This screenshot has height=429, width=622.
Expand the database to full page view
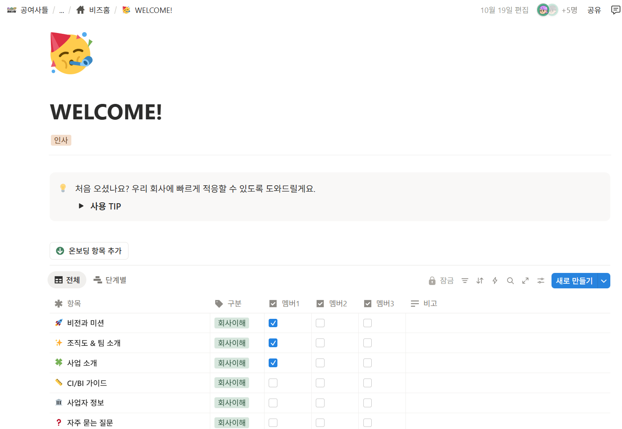tap(525, 280)
